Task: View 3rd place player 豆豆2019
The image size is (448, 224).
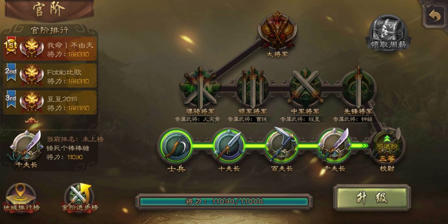Action: 50,102
